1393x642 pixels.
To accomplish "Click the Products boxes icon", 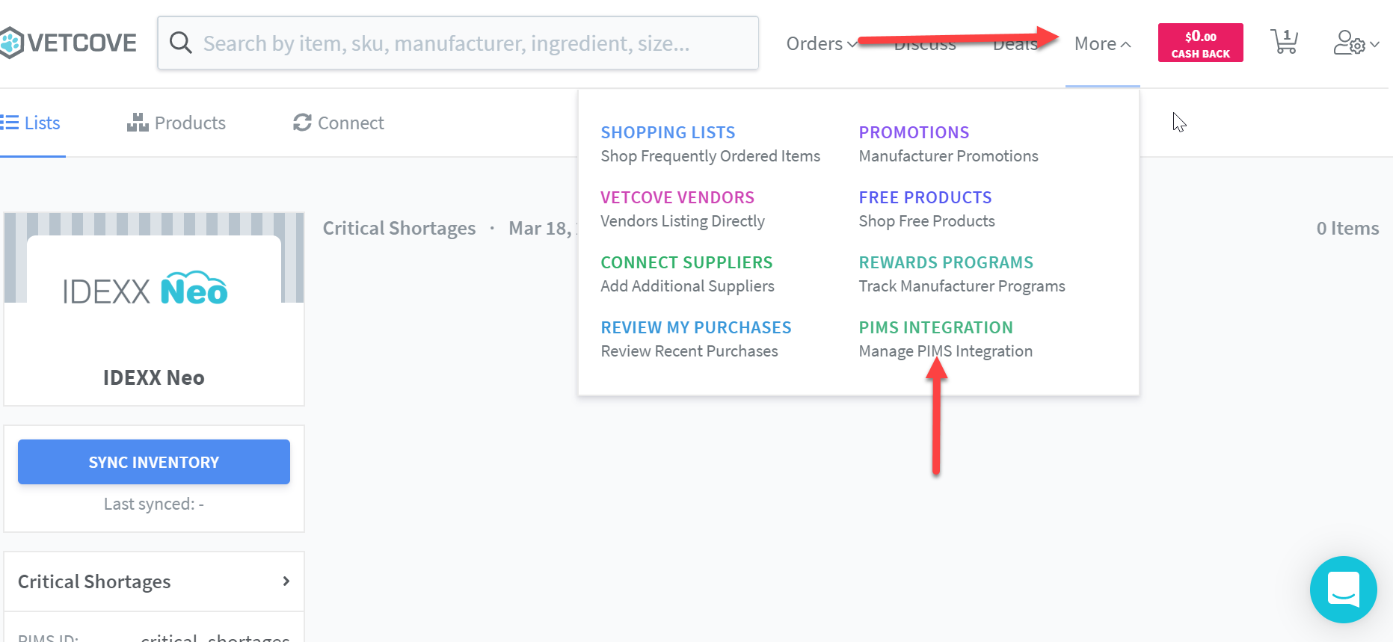I will [138, 123].
